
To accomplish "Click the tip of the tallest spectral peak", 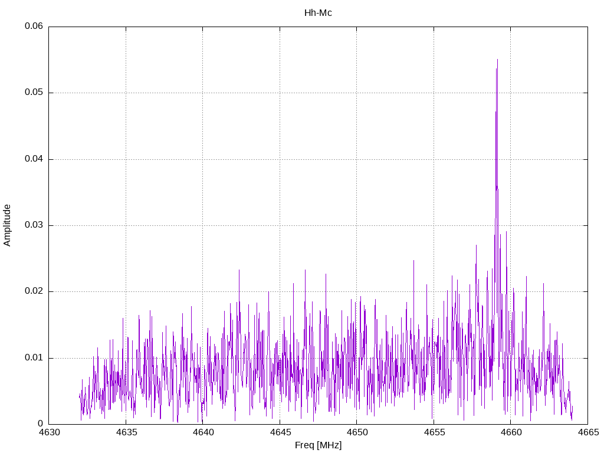I will click(x=497, y=60).
